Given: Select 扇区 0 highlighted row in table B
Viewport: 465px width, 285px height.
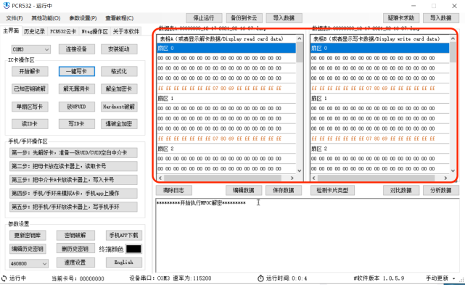Looking at the screenshot, I should pyautogui.click(x=379, y=48).
